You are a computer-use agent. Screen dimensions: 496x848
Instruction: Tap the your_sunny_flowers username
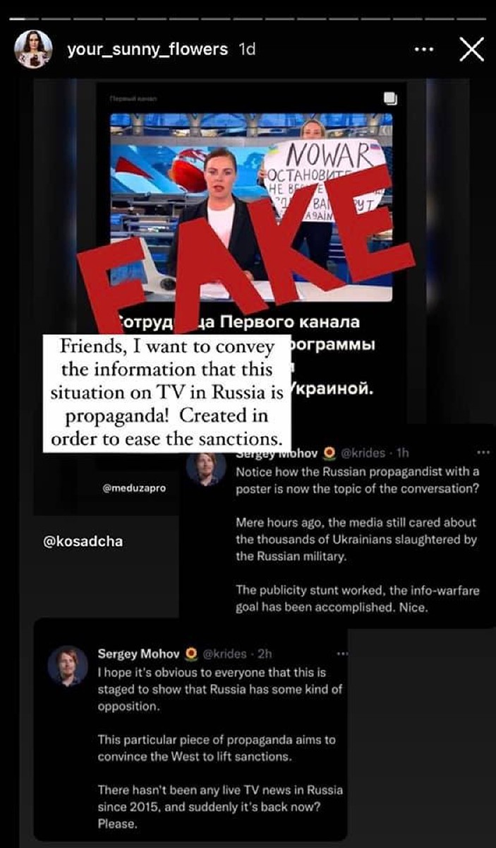pos(147,49)
